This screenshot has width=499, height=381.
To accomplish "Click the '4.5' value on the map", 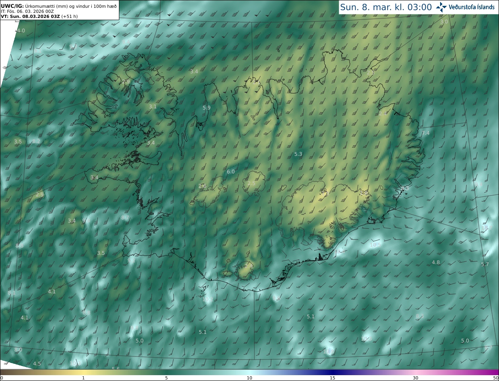I will pos(37,364).
